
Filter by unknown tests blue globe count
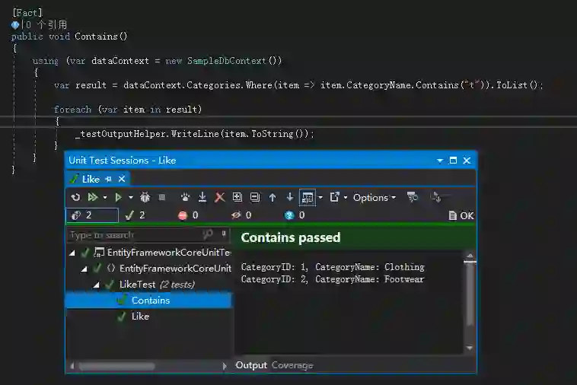(x=295, y=215)
